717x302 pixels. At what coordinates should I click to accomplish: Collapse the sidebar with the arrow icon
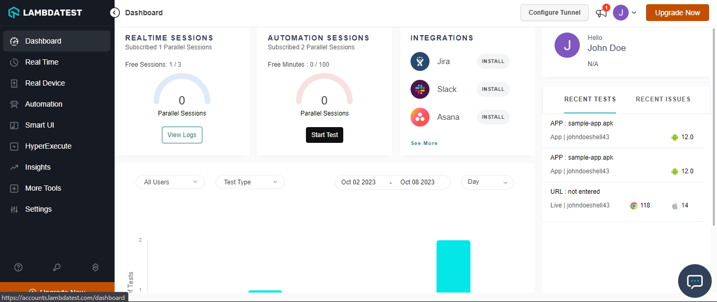click(x=115, y=13)
